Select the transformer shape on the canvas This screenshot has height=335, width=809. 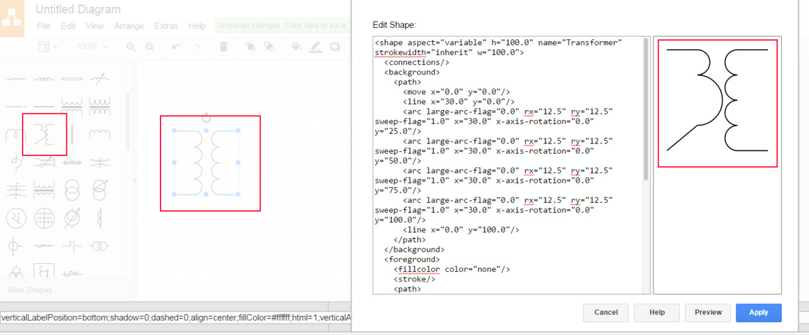(x=206, y=162)
